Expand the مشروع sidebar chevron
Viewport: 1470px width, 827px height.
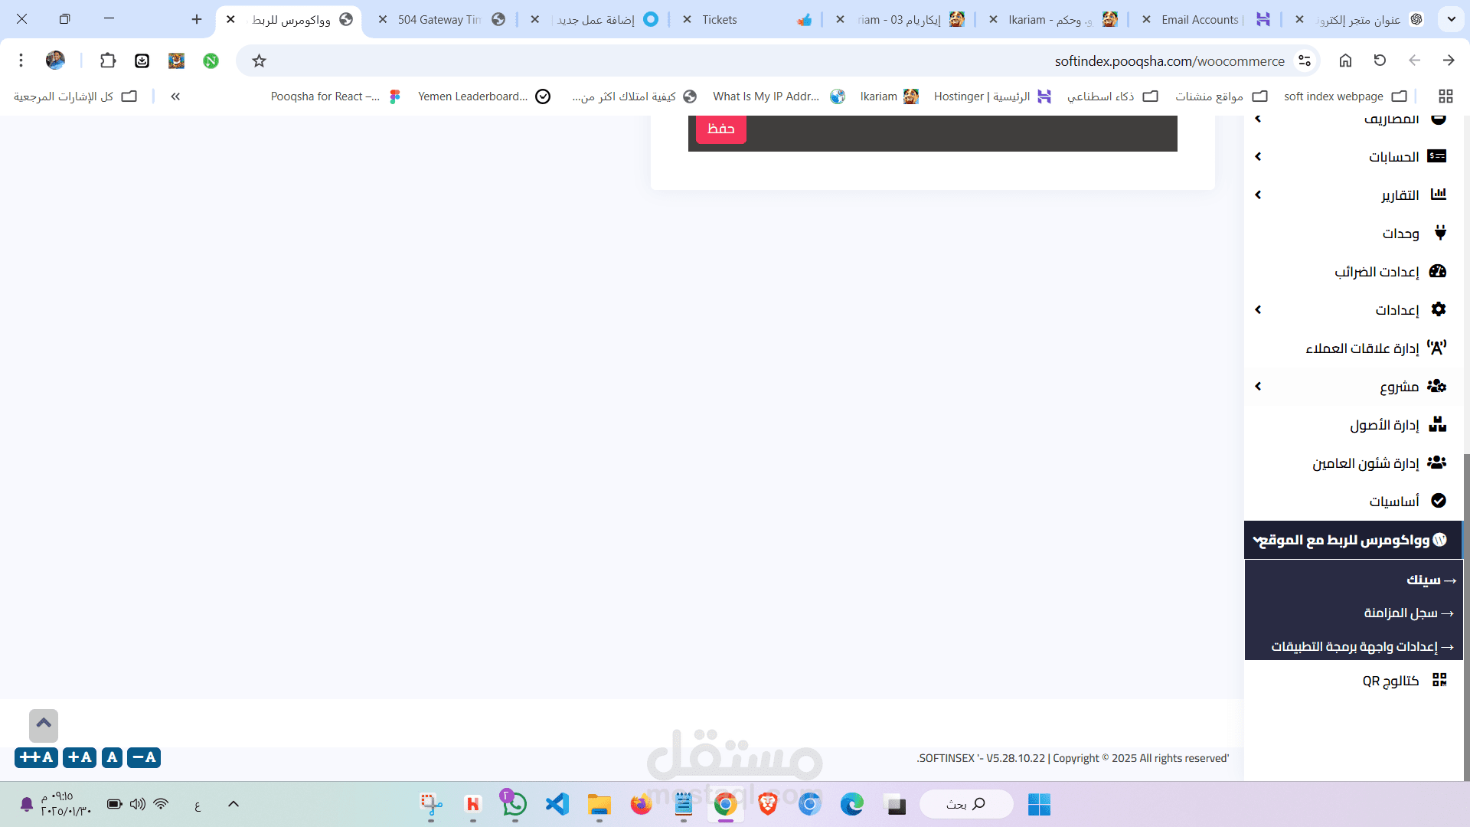[x=1258, y=387]
